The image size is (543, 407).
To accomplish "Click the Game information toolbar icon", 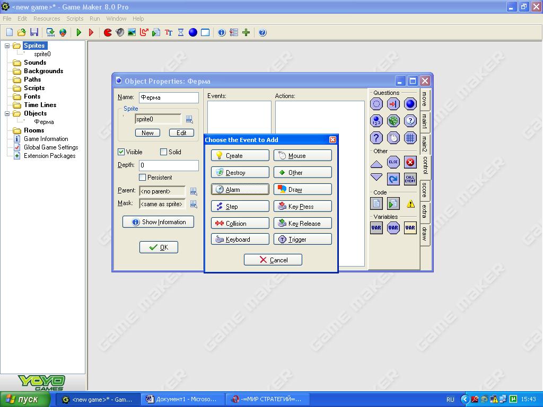I will 222,32.
